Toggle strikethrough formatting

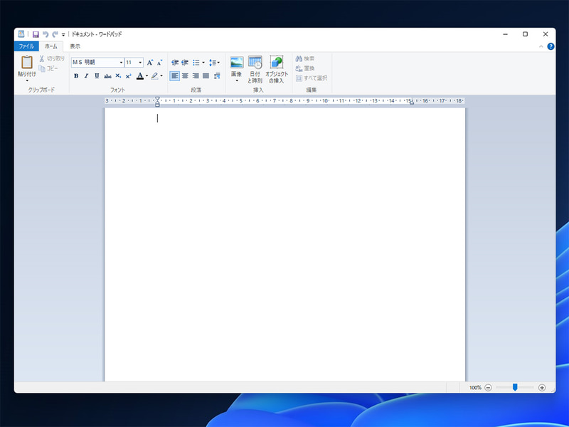[107, 76]
